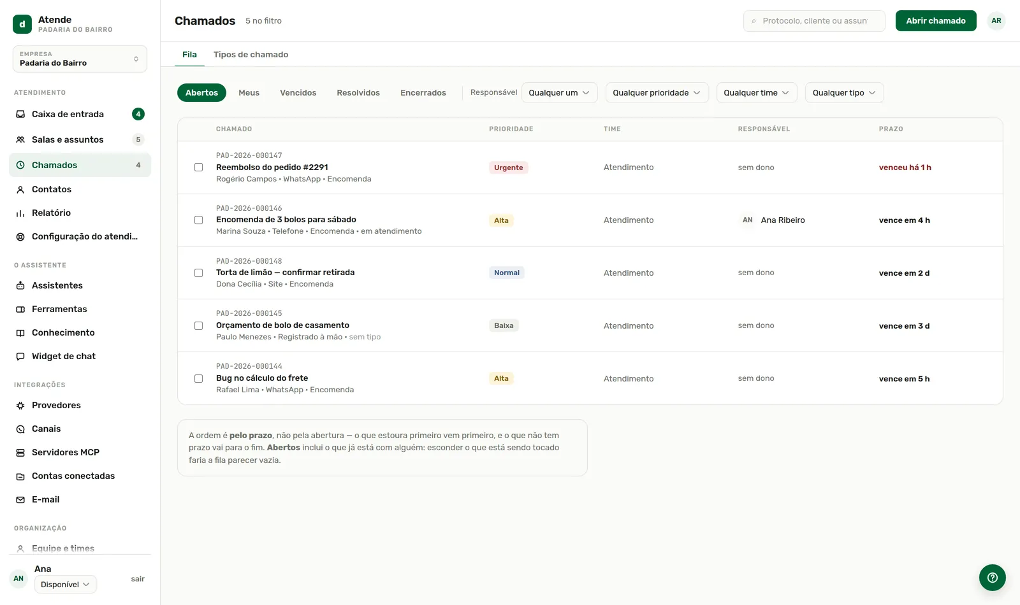Click the Contas conectadas icon
The width and height of the screenshot is (1020, 605).
click(20, 476)
